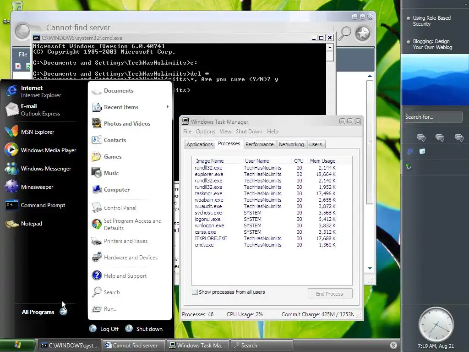Sort processes by Image Name column

tap(217, 161)
